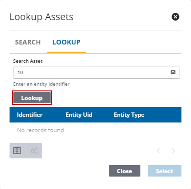Sort by the Entity Type column header
The height and width of the screenshot is (189, 191).
[x=129, y=115]
